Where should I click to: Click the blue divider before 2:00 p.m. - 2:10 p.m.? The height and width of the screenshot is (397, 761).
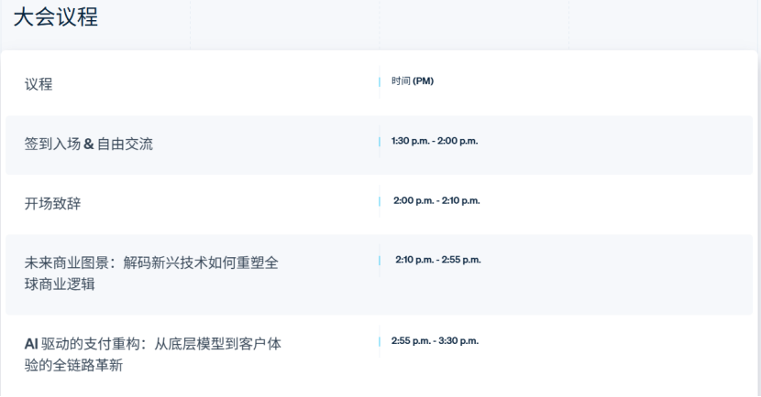380,201
